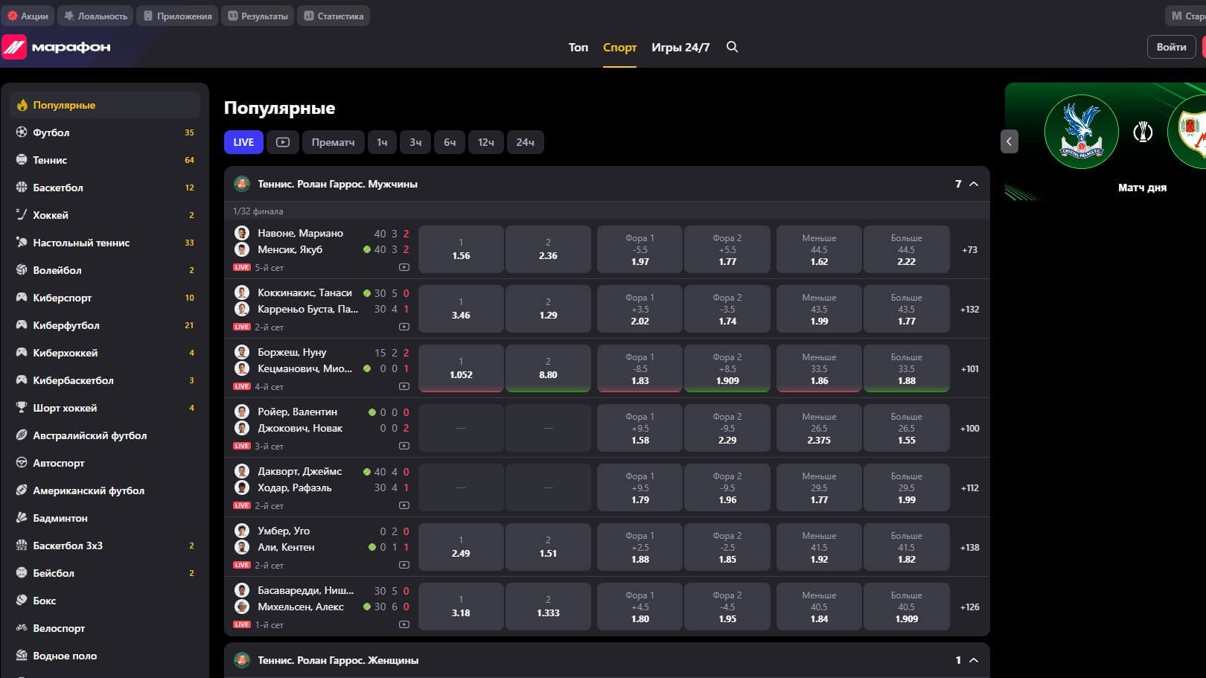Screen dimensions: 1206x678
Task: Click the basketball icon next to Баскетбол
Action: pos(22,188)
